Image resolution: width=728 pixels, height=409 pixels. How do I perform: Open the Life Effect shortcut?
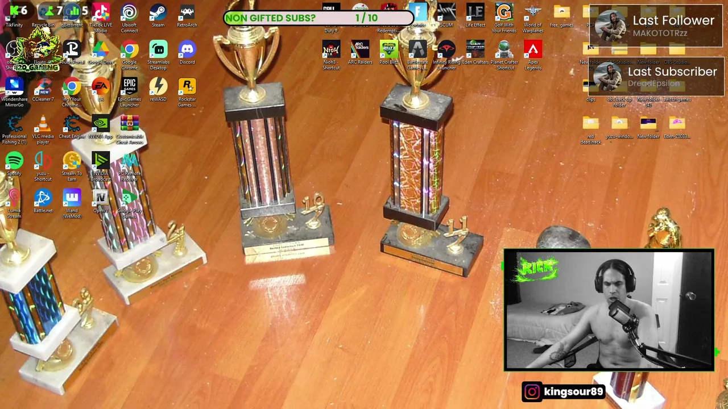(475, 16)
